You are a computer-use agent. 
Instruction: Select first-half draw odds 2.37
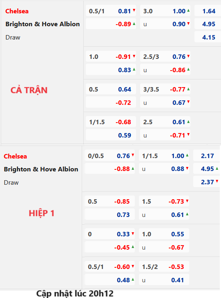click(x=207, y=182)
